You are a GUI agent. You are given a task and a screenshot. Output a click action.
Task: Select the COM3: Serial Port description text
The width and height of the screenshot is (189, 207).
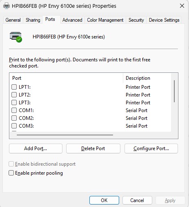pos(136,126)
